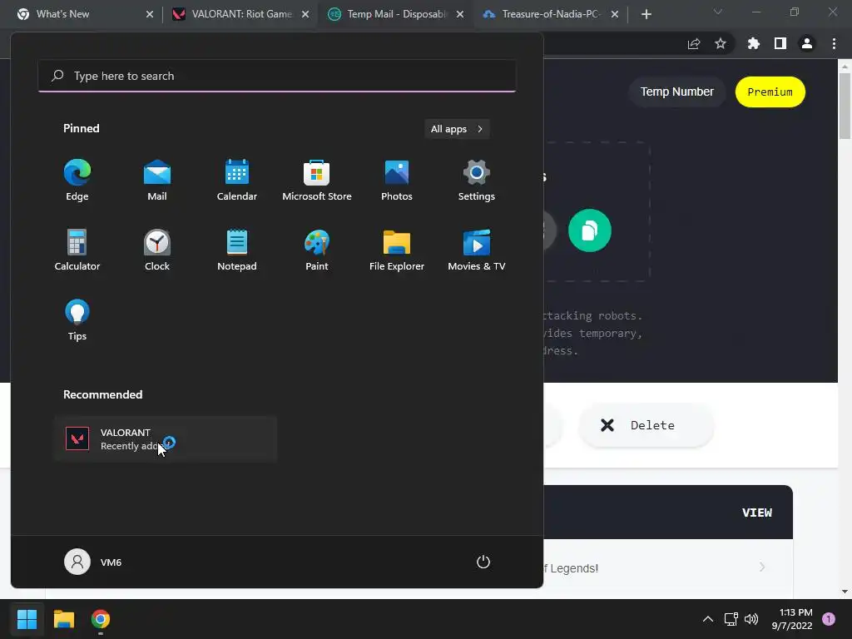Click the Start menu search field
Image resolution: width=852 pixels, height=639 pixels.
[277, 76]
